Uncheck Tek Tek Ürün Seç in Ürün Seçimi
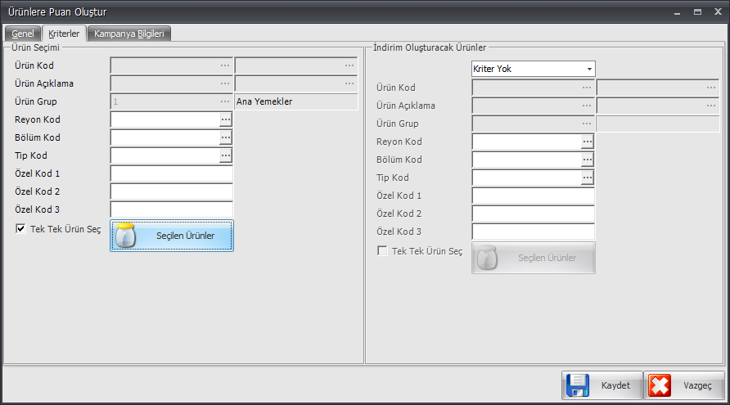Image resolution: width=730 pixels, height=405 pixels. pos(20,228)
